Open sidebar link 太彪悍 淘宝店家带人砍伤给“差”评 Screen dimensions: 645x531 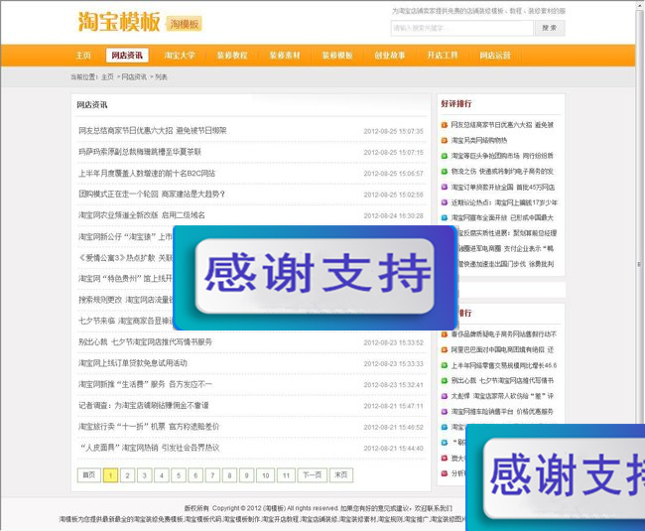click(502, 396)
